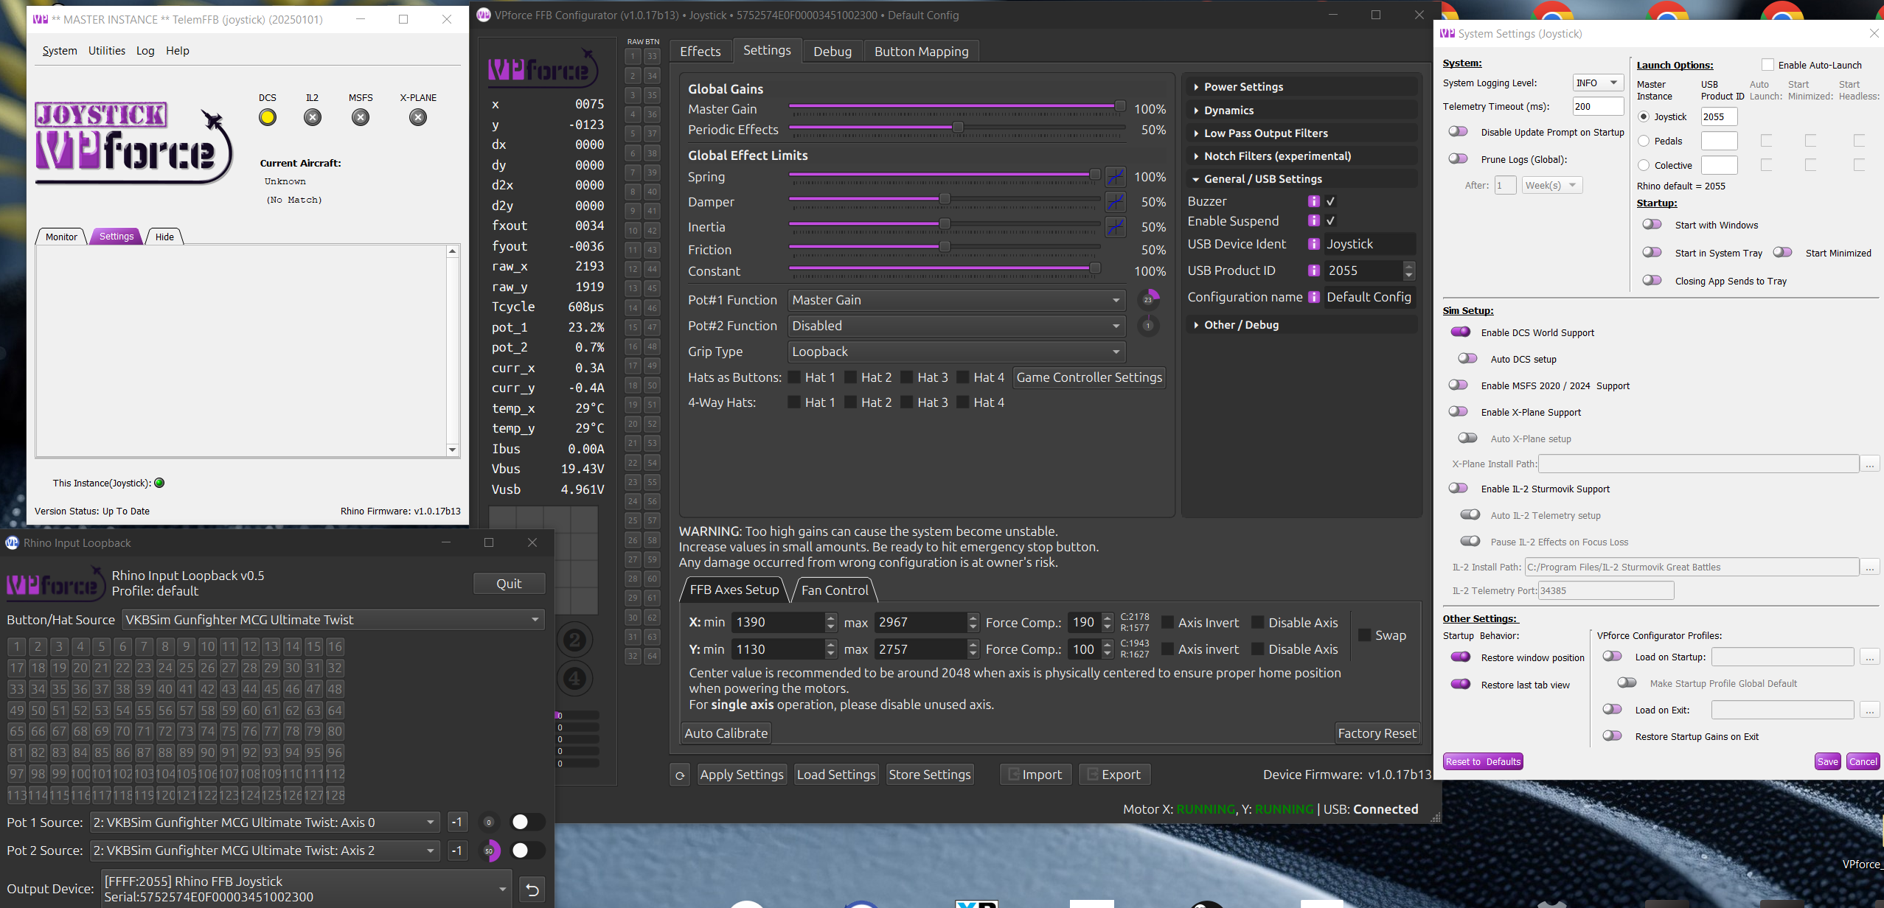Click Reset to Defaults in System Settings
The width and height of the screenshot is (1884, 908).
(1482, 761)
